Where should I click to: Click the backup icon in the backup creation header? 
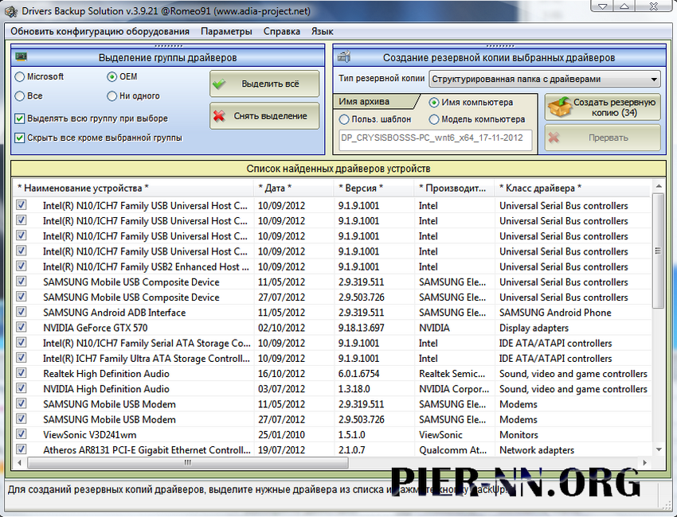344,56
